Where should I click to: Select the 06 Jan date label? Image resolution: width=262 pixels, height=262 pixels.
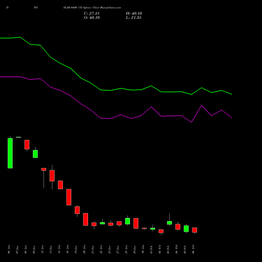(9, 249)
